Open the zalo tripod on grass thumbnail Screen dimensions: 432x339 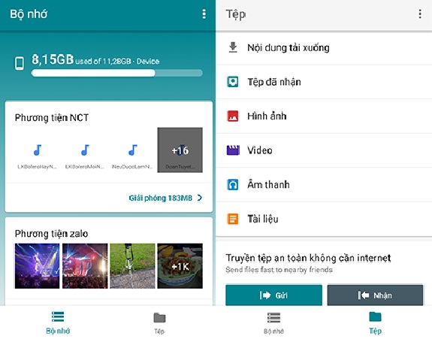tap(132, 266)
